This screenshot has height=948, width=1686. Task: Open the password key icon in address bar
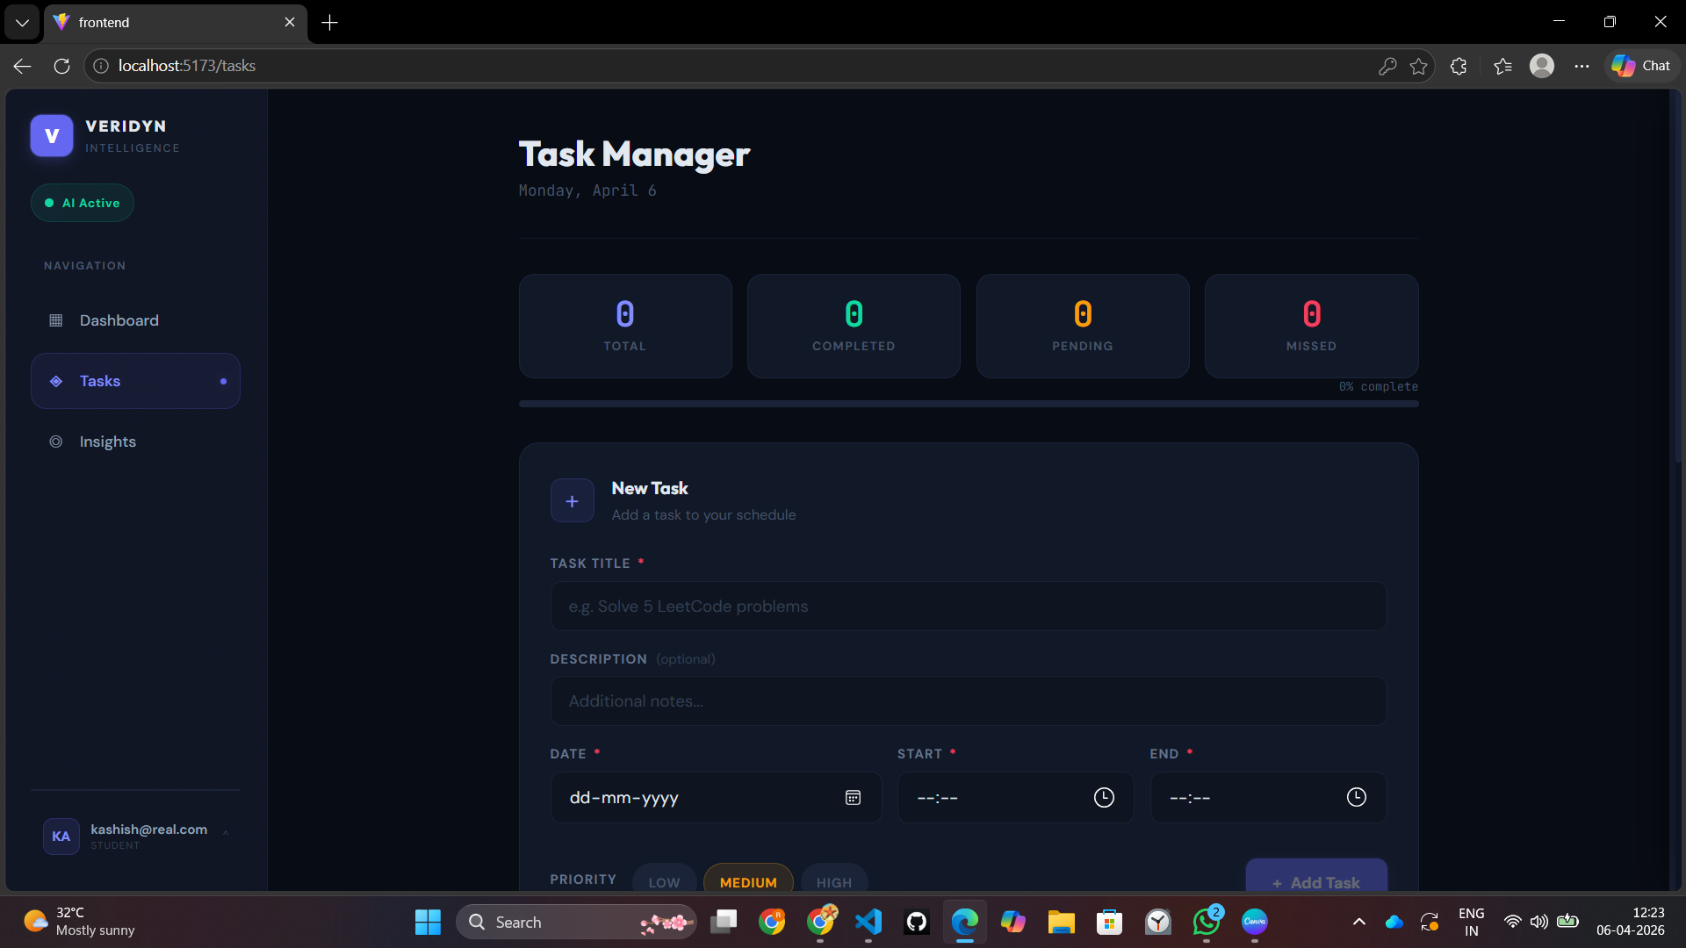1387,66
